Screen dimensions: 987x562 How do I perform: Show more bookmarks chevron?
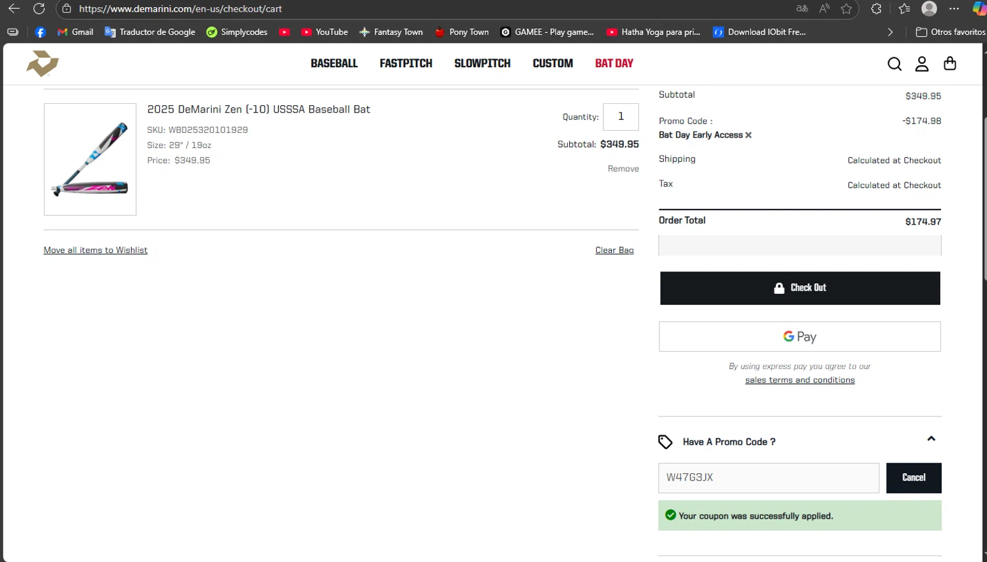coord(890,32)
